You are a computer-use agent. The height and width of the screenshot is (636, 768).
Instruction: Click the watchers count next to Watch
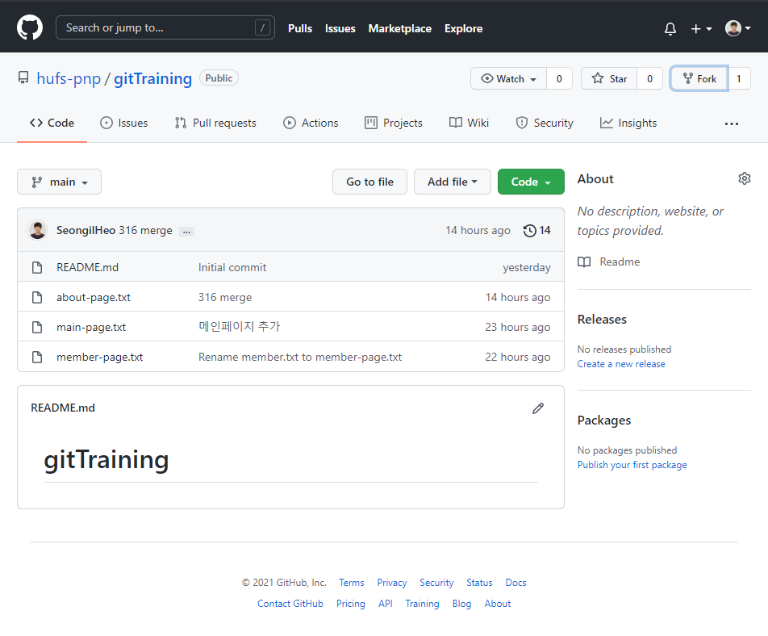pos(559,79)
